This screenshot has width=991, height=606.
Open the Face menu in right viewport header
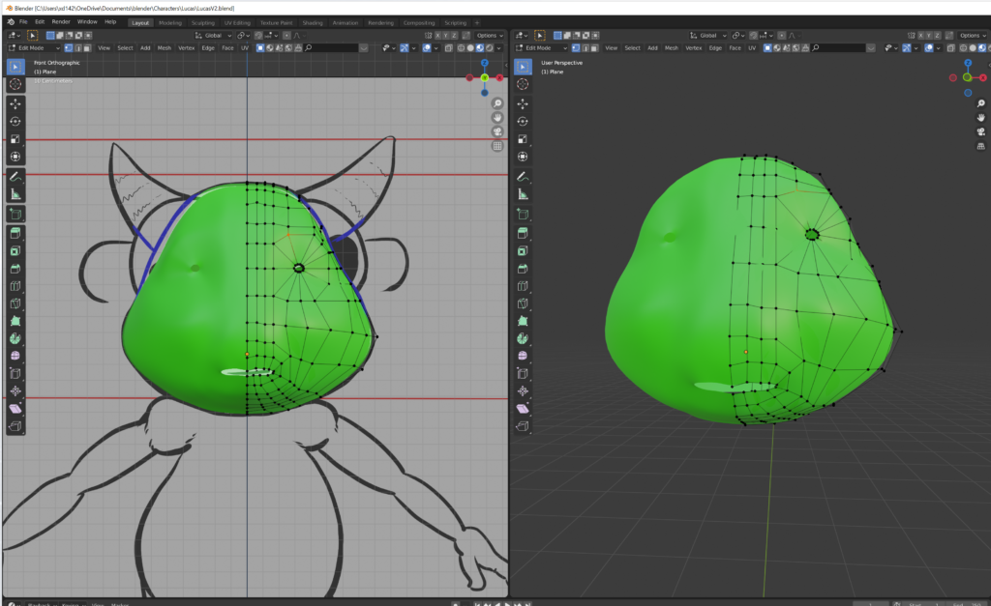[x=737, y=47]
